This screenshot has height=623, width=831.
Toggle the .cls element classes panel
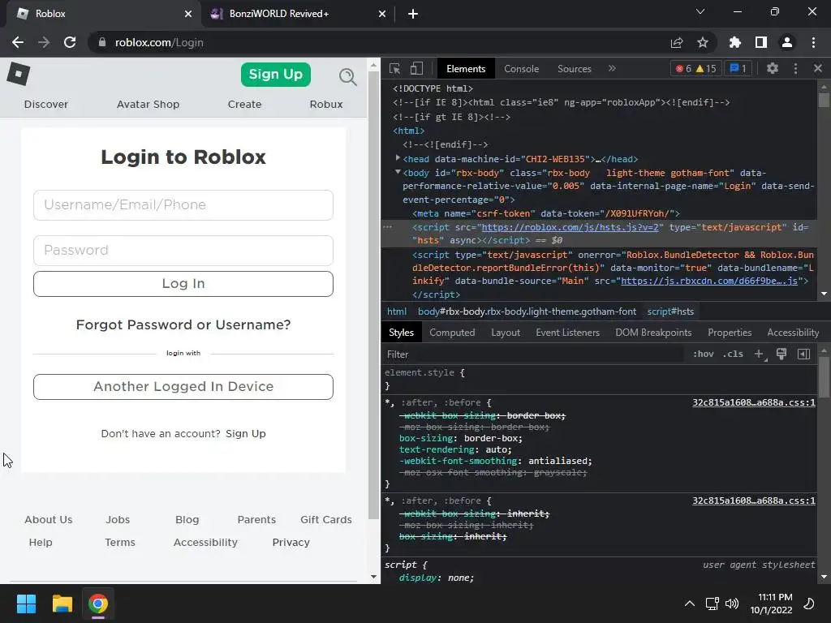point(733,354)
